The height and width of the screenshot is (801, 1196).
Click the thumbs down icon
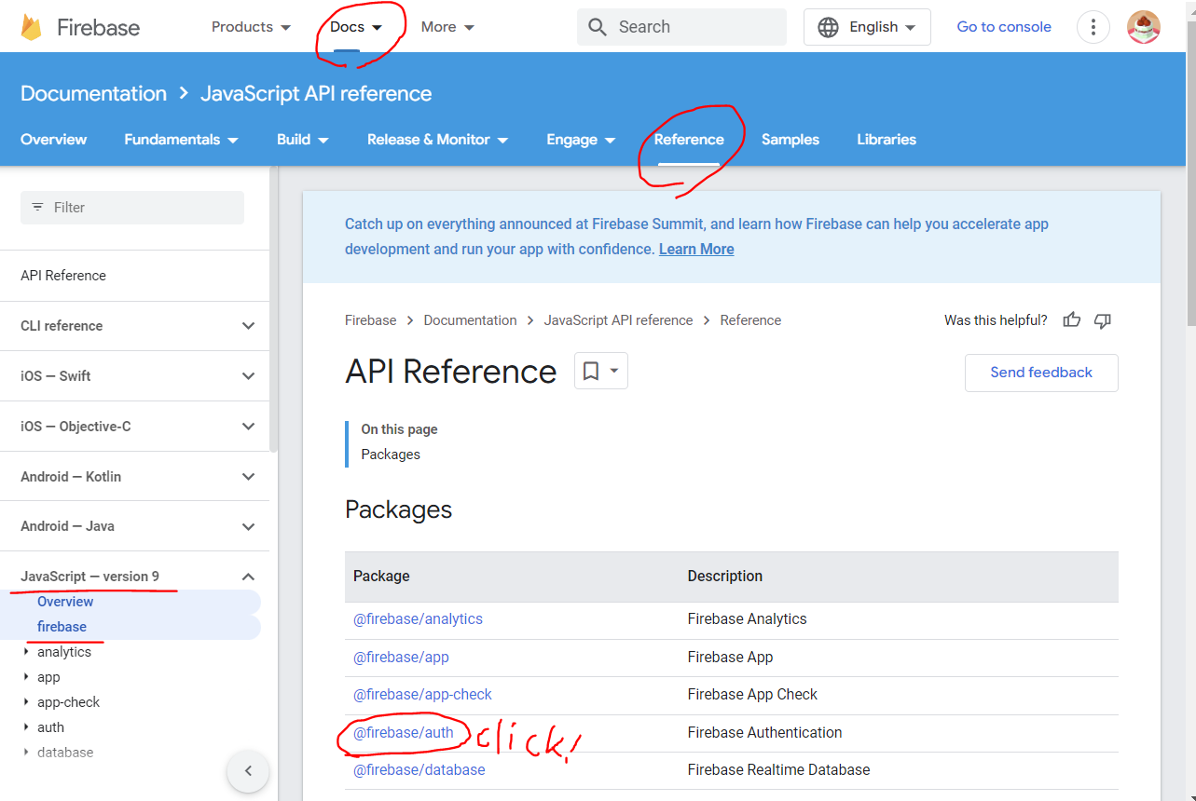[x=1103, y=320]
